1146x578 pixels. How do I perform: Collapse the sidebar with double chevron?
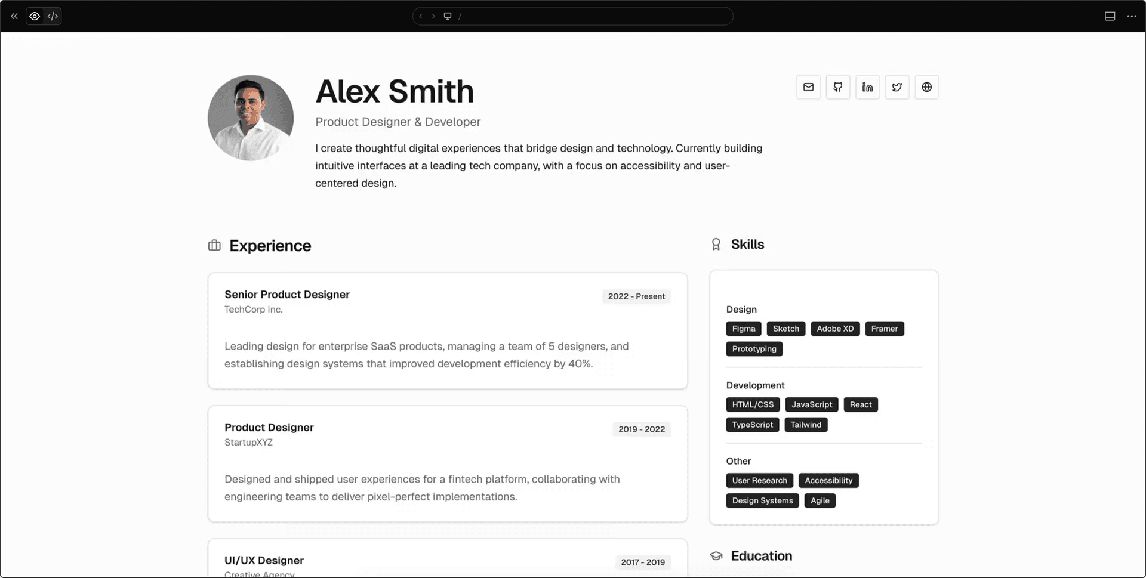pos(14,16)
